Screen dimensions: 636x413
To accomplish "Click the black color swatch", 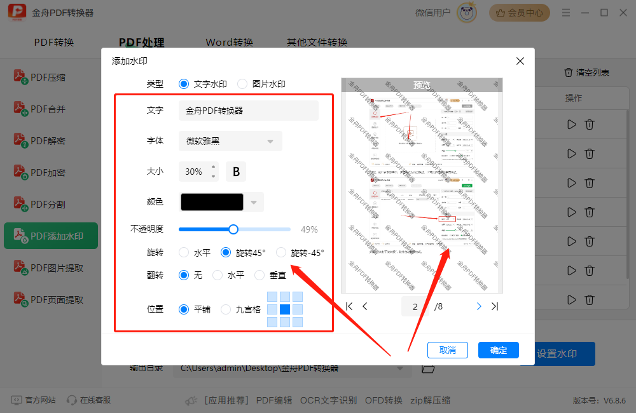I will [x=212, y=202].
